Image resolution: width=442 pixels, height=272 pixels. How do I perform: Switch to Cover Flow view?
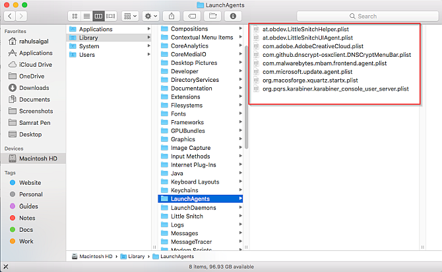pyautogui.click(x=110, y=16)
